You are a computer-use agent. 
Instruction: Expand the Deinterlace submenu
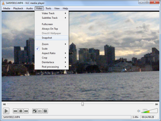click(52, 62)
